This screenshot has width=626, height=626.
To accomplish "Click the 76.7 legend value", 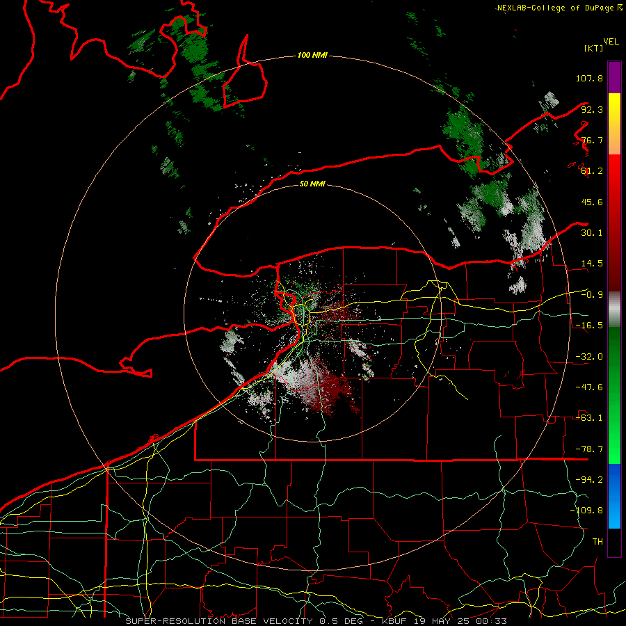I will point(592,140).
